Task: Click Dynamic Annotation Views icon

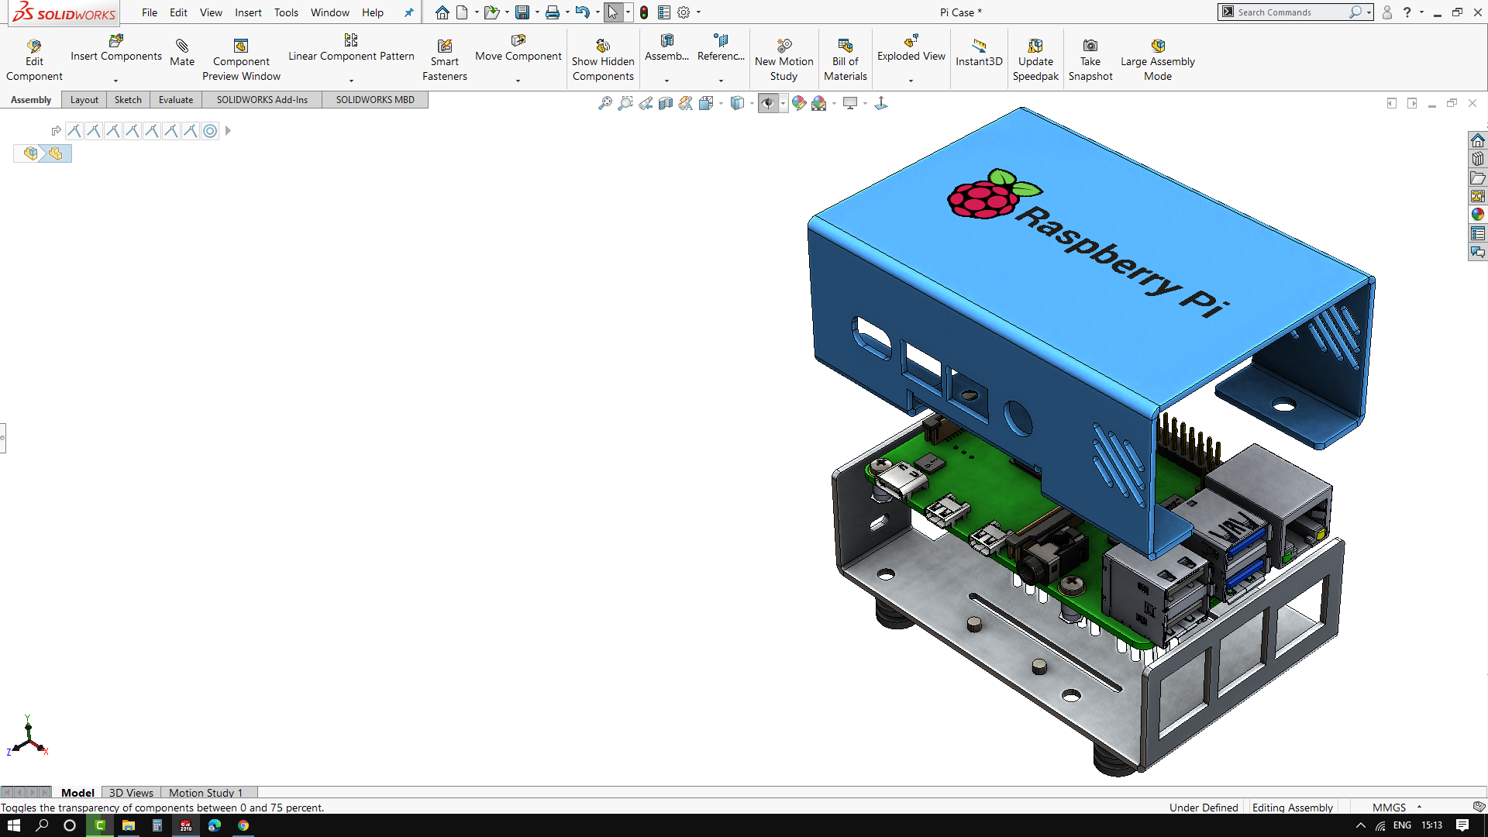Action: (686, 103)
